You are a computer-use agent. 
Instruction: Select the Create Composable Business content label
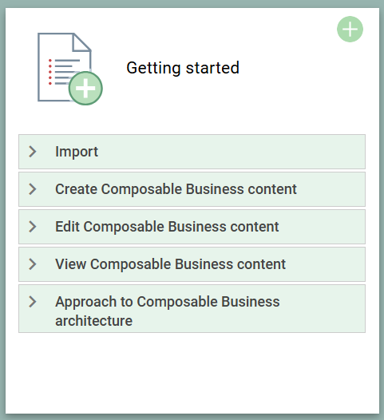pyautogui.click(x=176, y=189)
